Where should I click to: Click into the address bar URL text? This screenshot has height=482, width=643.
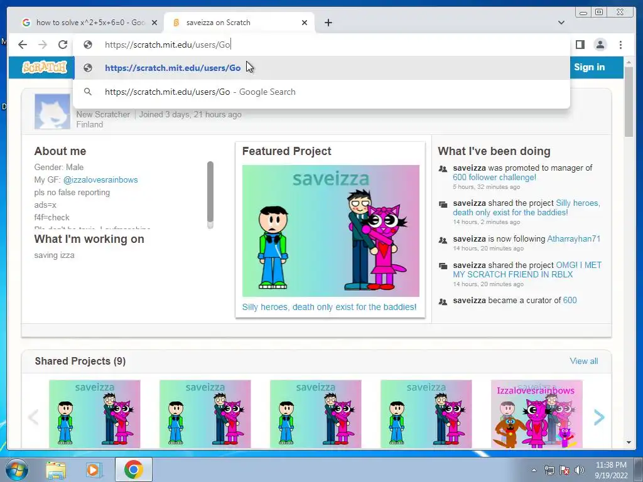click(168, 45)
